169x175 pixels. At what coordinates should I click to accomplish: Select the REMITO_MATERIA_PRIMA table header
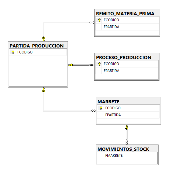127,13
